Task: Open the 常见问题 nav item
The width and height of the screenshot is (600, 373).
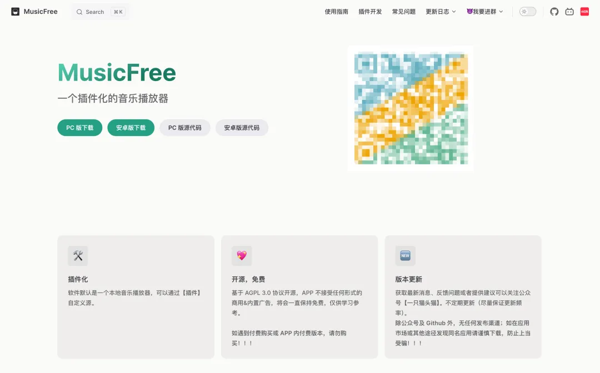Action: 404,12
